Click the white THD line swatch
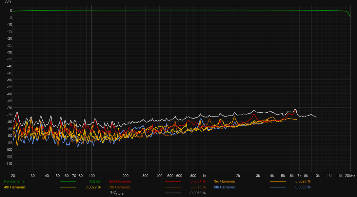Viewport: 357px width, 197px height. (x=173, y=193)
